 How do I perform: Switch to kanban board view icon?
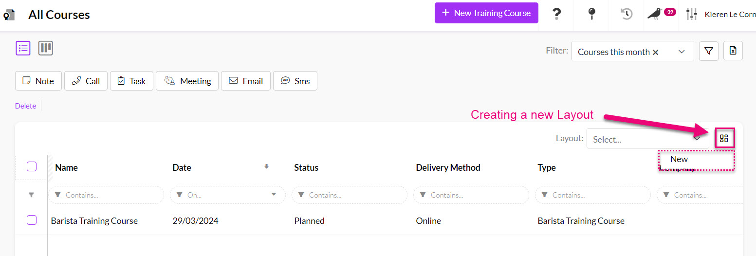46,48
